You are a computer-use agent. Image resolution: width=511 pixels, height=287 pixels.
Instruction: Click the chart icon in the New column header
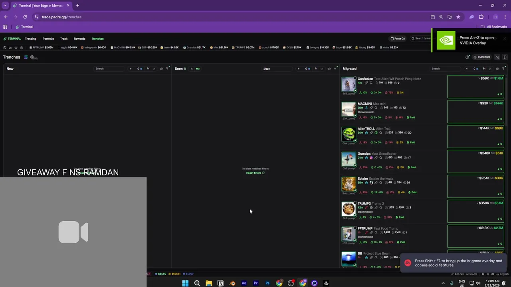click(154, 69)
